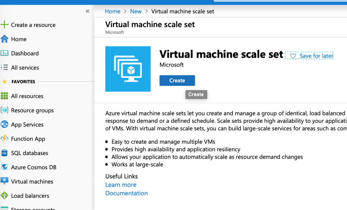The width and height of the screenshot is (347, 210).
Task: Open SQL databases entry
Action: click(x=30, y=153)
